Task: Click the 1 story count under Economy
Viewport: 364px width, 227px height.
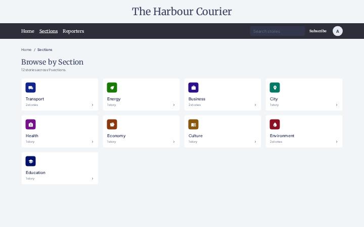Action: (x=111, y=142)
